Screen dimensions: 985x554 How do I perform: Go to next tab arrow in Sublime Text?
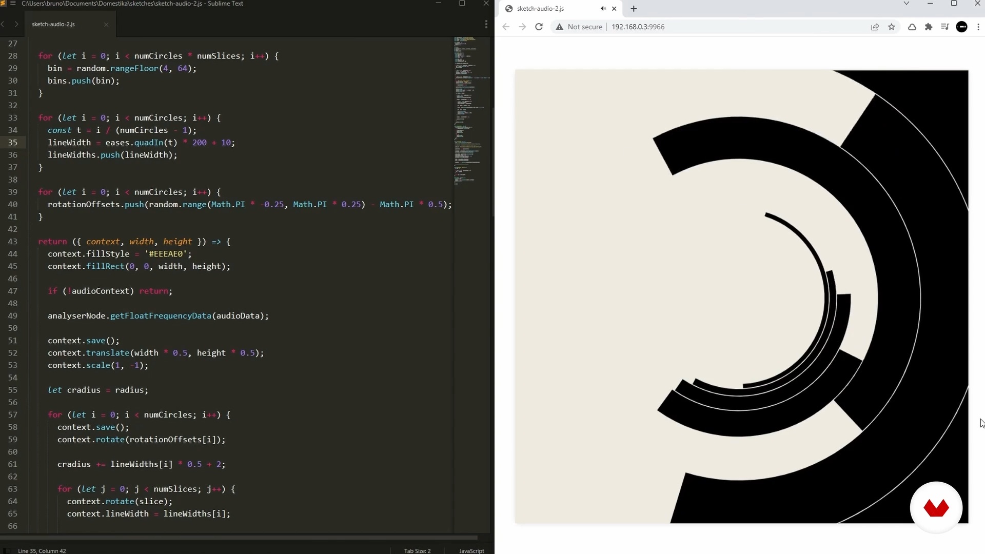16,24
